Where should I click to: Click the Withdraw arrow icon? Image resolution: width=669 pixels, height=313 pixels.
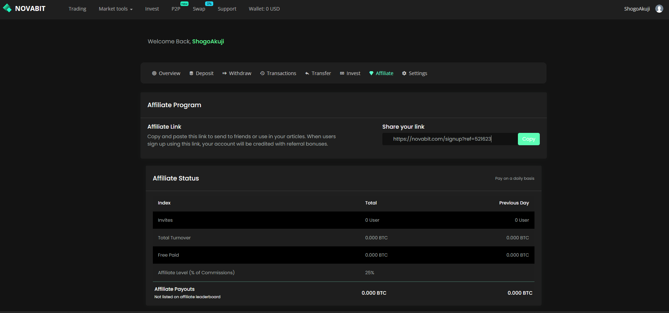coord(225,73)
